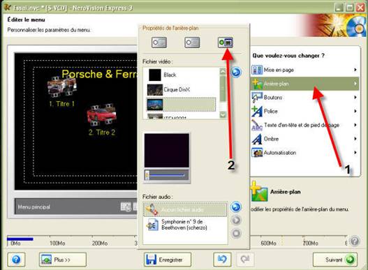Click the video preview position slider
The height and width of the screenshot is (270, 368).
click(166, 175)
